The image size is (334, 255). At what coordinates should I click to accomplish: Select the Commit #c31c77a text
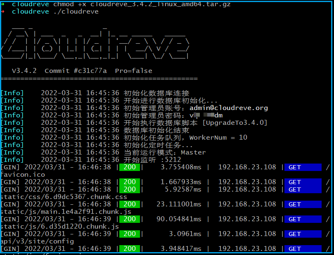click(x=76, y=71)
